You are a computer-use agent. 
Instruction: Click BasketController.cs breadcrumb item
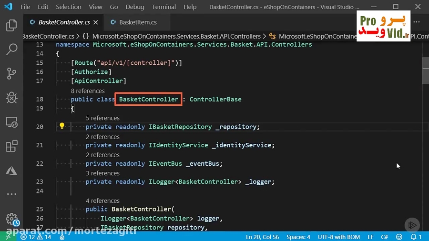(49, 36)
